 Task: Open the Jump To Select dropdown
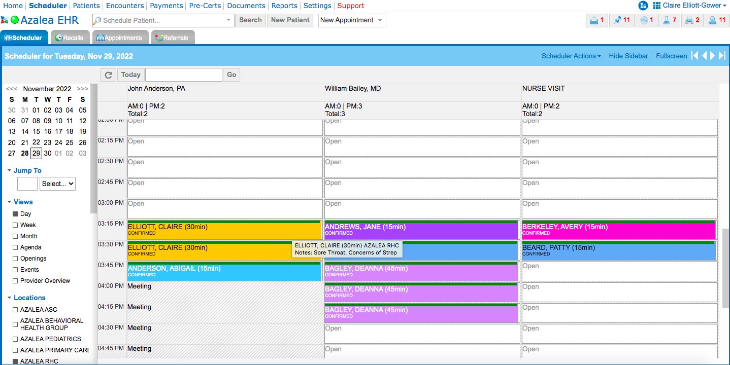coord(57,184)
